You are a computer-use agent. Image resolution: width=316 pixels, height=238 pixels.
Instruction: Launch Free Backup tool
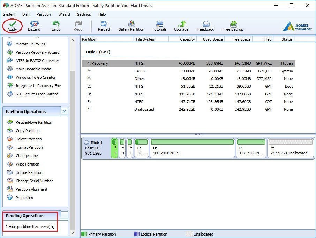pyautogui.click(x=233, y=26)
